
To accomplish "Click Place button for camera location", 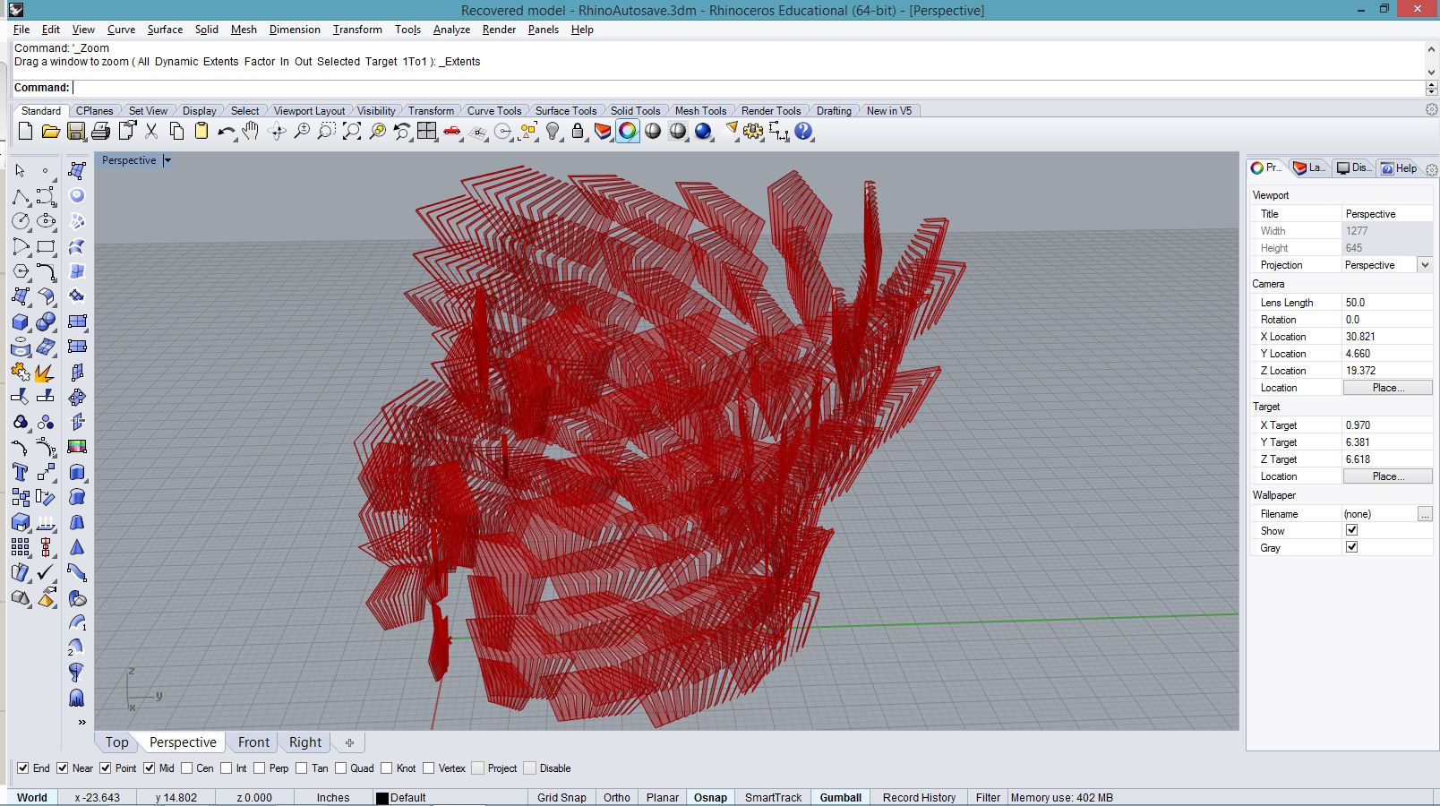I will point(1387,388).
